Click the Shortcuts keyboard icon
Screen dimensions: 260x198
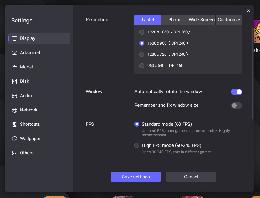coord(15,125)
